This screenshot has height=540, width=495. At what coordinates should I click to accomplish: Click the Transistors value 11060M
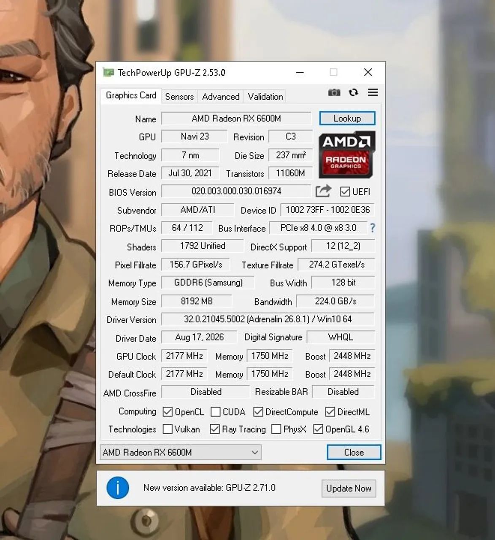coord(291,173)
